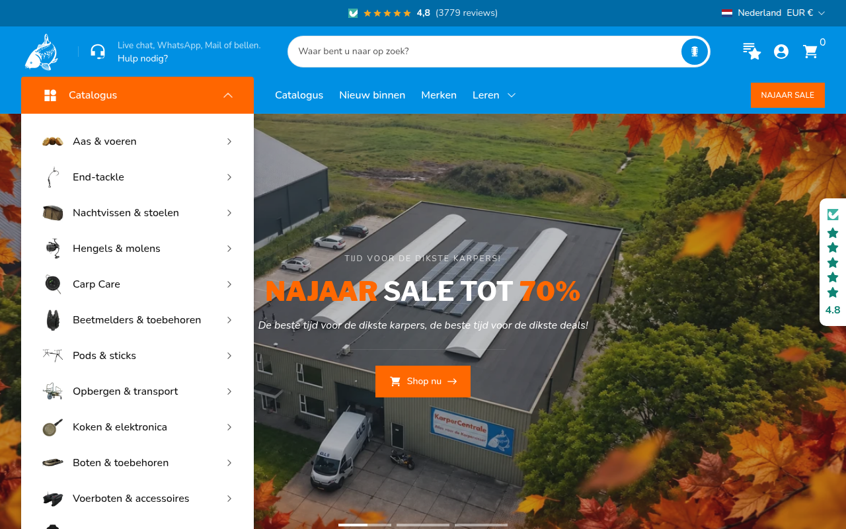Expand Pods & sticks submenu arrow
This screenshot has width=846, height=529.
point(229,356)
